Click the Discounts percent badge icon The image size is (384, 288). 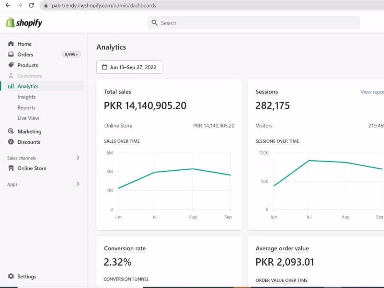(11, 142)
